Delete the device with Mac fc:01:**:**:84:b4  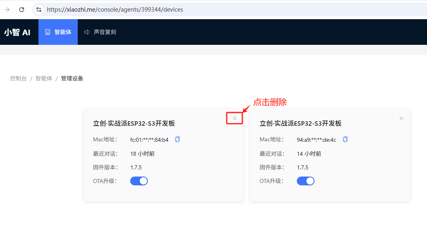(234, 119)
